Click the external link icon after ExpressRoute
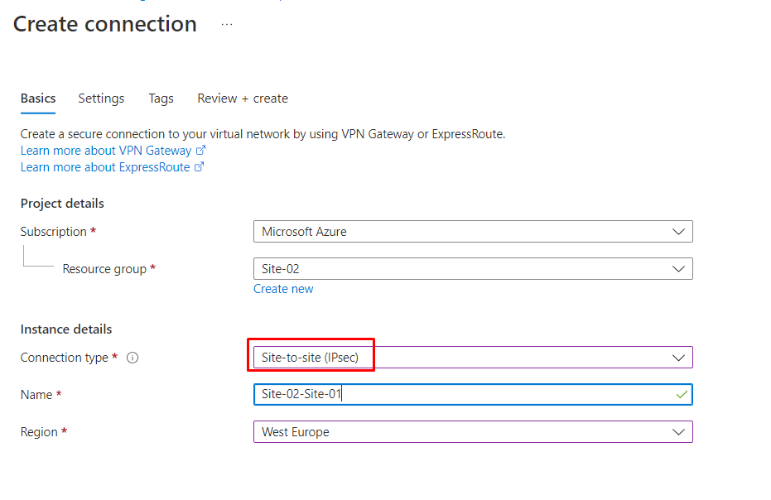 tap(198, 166)
